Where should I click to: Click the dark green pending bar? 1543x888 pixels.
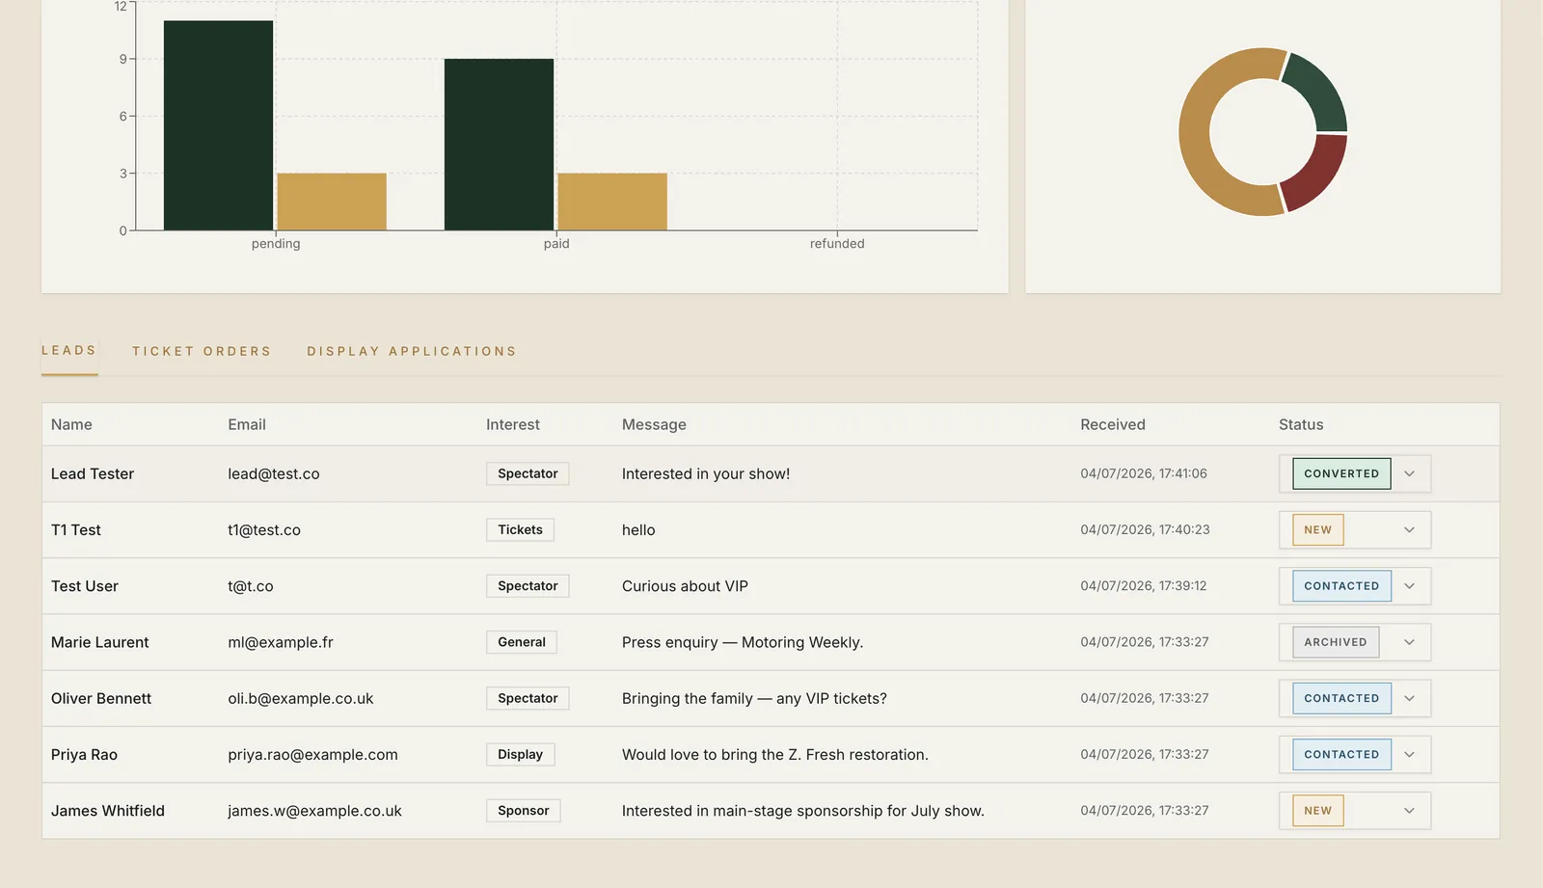(x=218, y=125)
